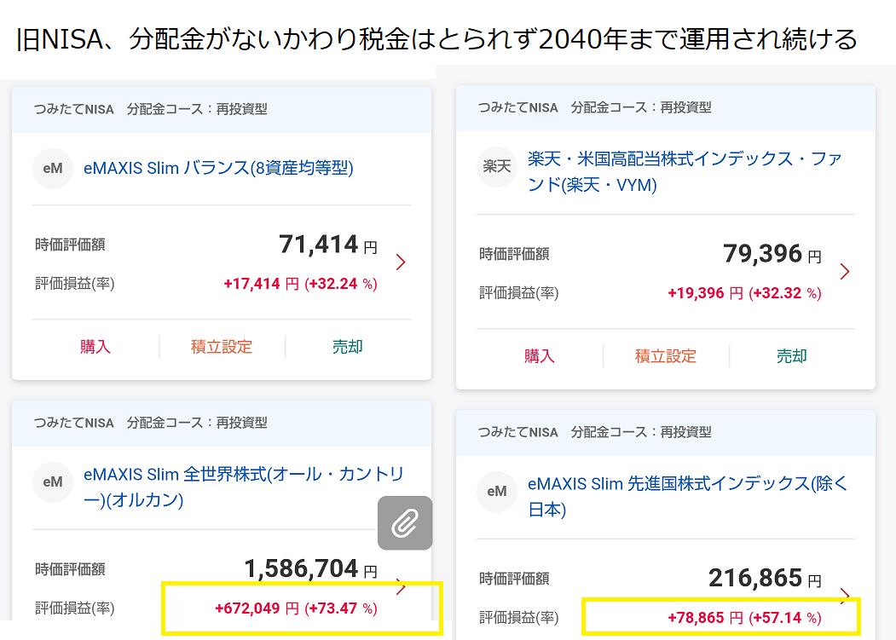Expand details arrow for 楽天・VYM fund
Image resolution: width=896 pixels, height=640 pixels.
pyautogui.click(x=845, y=272)
